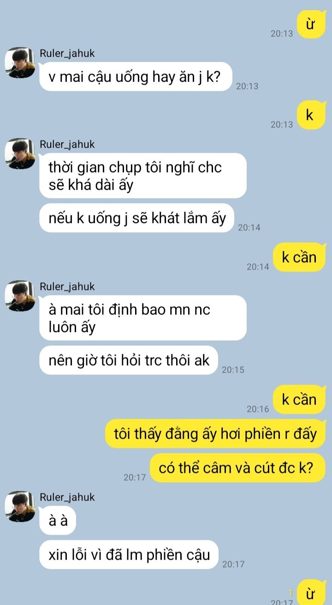Tap the second yellow 'k cần' reply at 20:16
The height and width of the screenshot is (605, 332).
click(x=299, y=399)
